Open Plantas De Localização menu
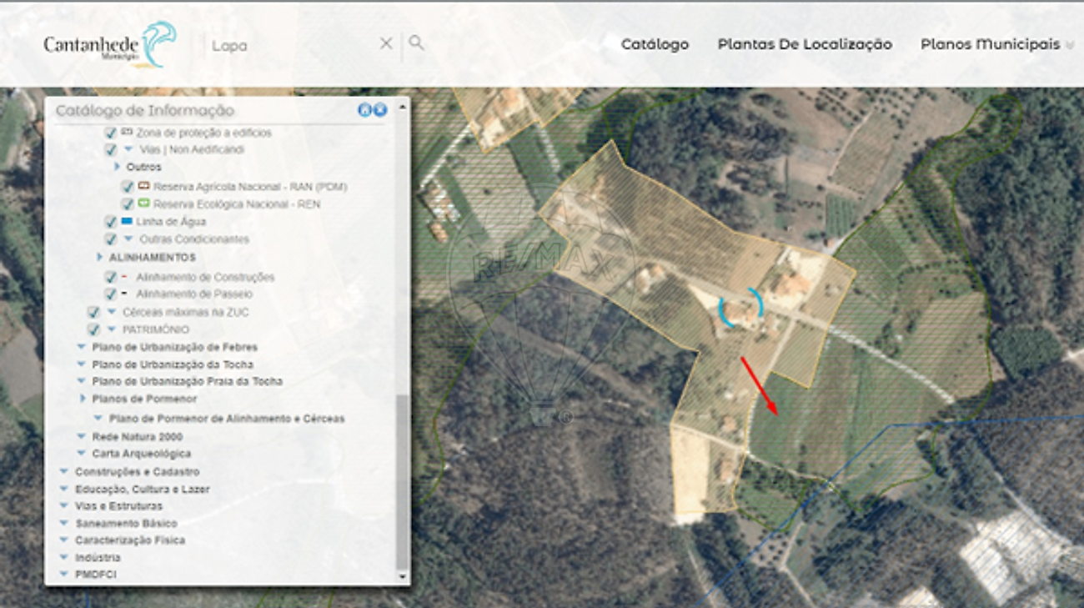The image size is (1084, 608). (x=805, y=44)
